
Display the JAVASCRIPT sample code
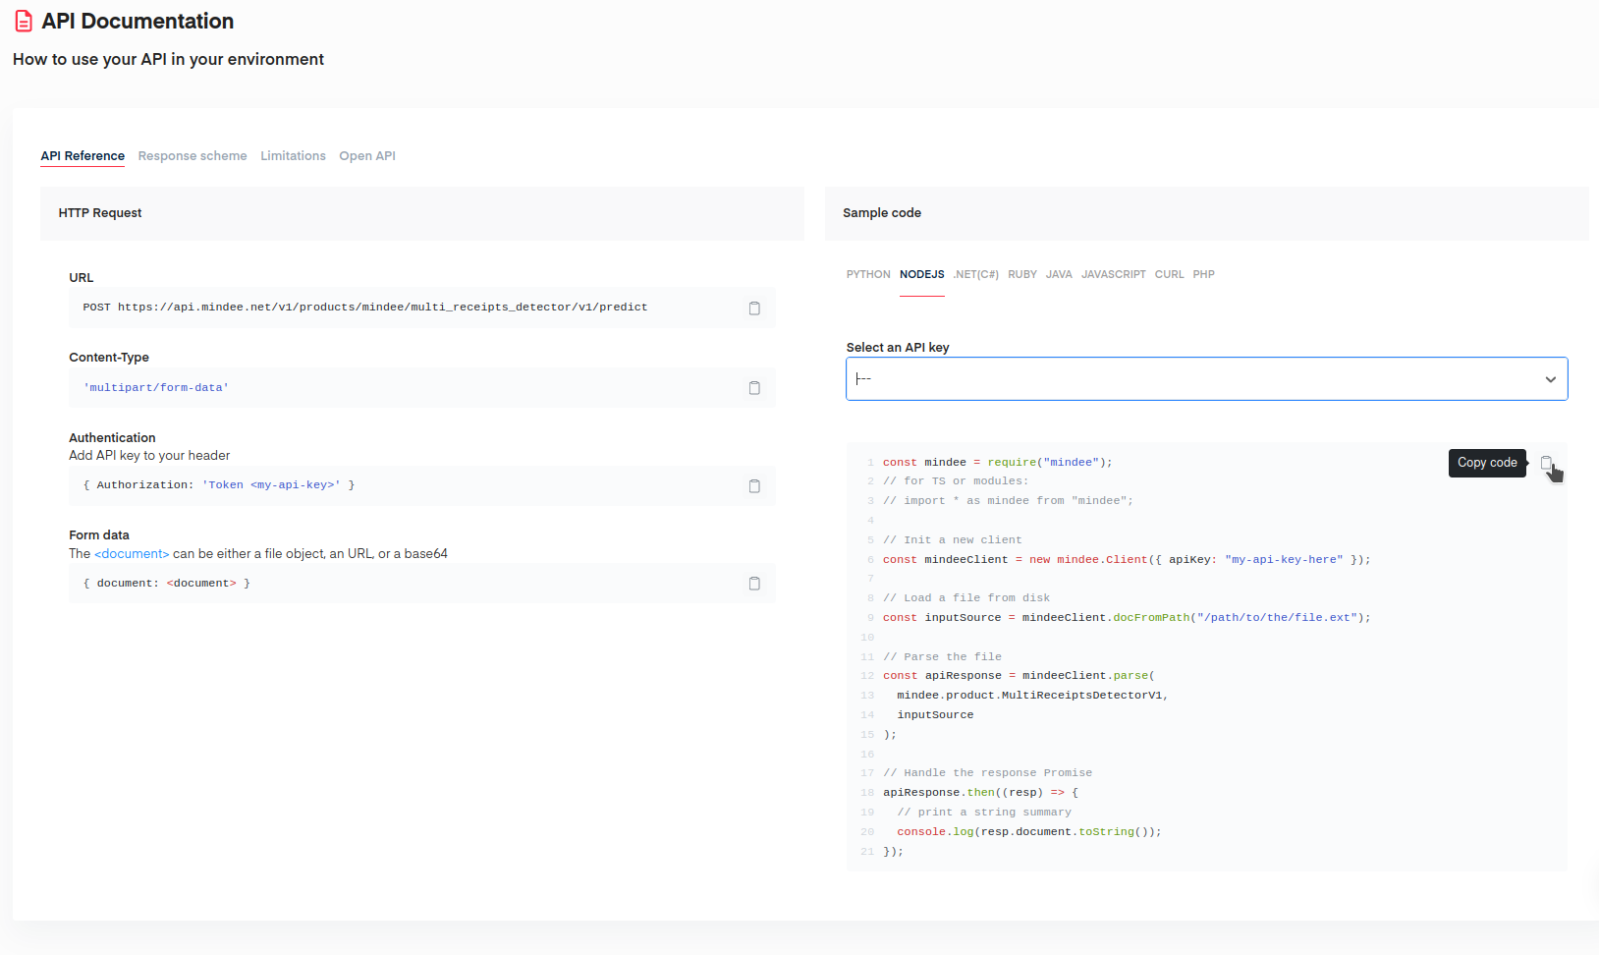[x=1113, y=275]
